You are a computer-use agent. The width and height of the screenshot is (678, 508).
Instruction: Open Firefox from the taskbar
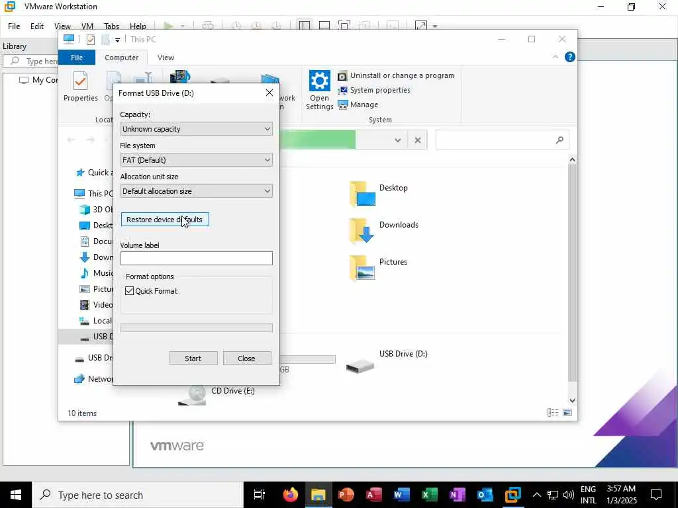coord(291,495)
